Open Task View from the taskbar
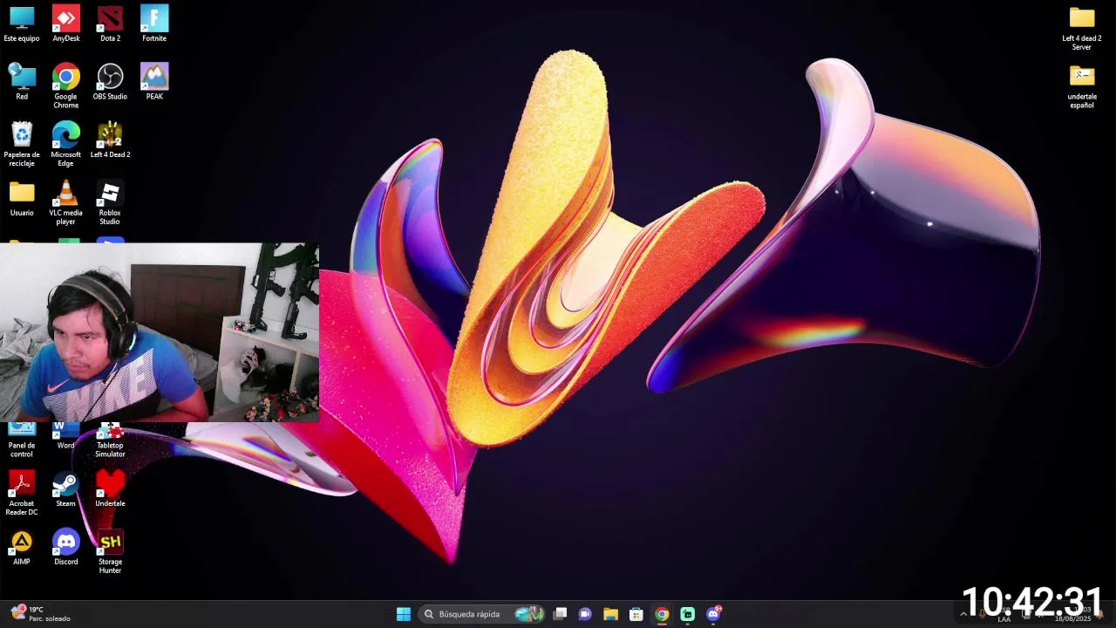Screen dimensions: 1116x628 point(561,614)
